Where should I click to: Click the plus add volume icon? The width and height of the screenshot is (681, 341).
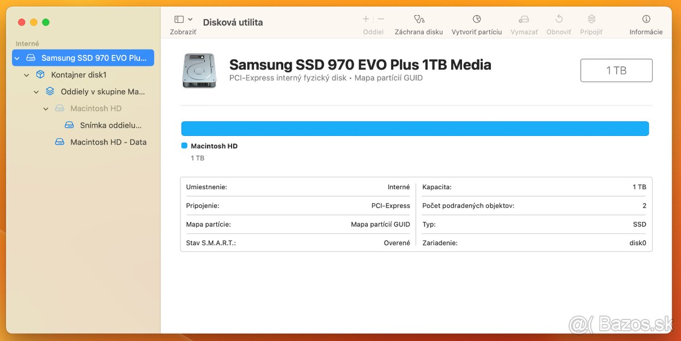366,19
